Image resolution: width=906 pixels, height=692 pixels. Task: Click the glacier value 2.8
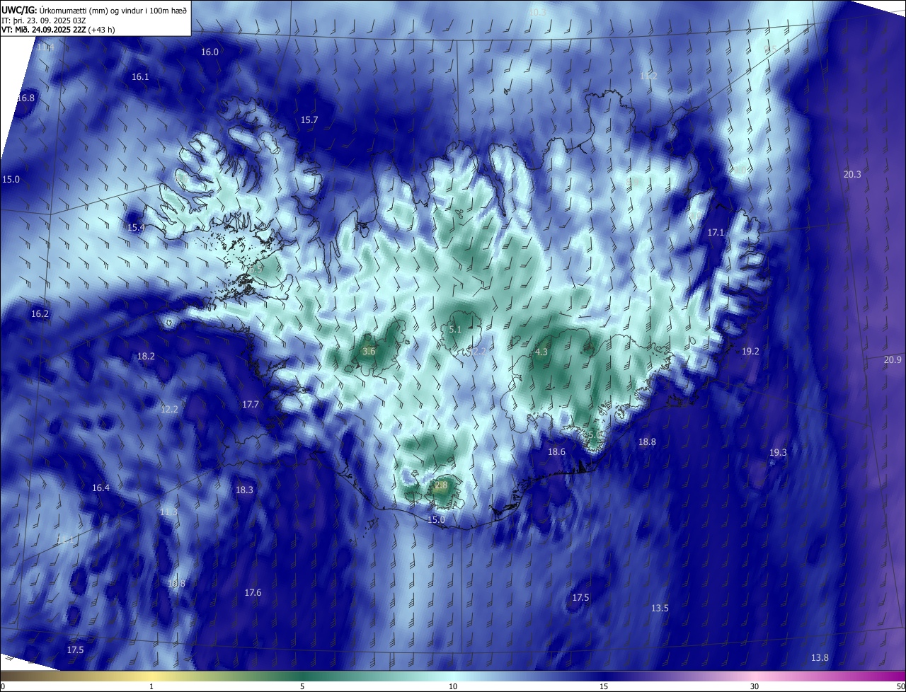(441, 485)
